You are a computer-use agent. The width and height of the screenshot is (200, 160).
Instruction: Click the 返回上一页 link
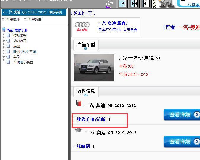tap(83, 13)
